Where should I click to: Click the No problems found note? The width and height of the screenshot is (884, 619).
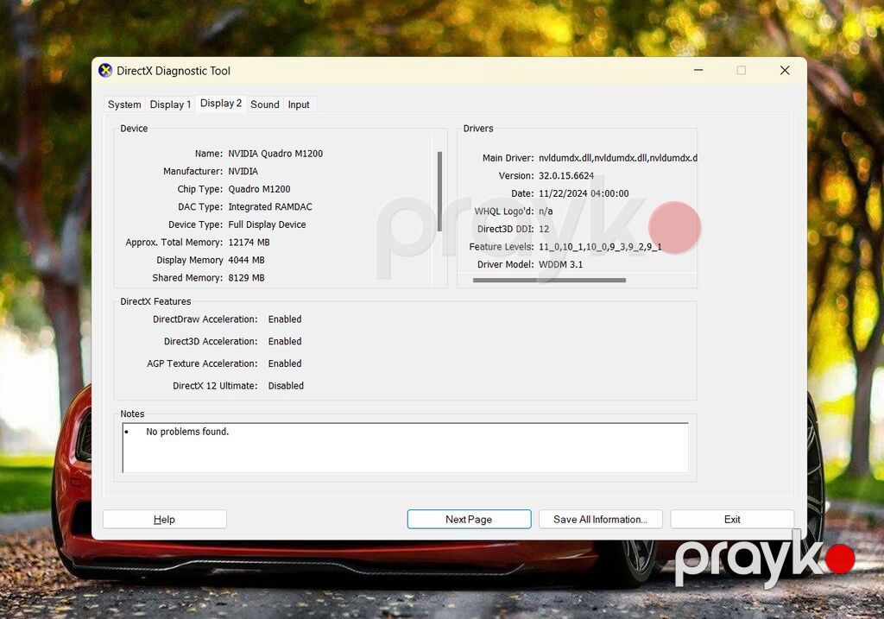pos(187,432)
